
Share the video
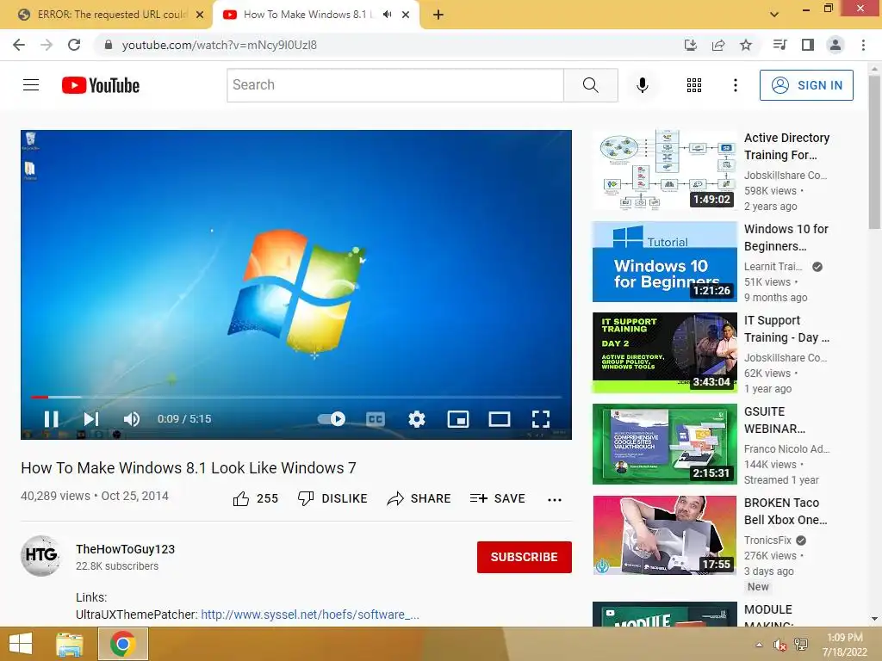click(419, 498)
